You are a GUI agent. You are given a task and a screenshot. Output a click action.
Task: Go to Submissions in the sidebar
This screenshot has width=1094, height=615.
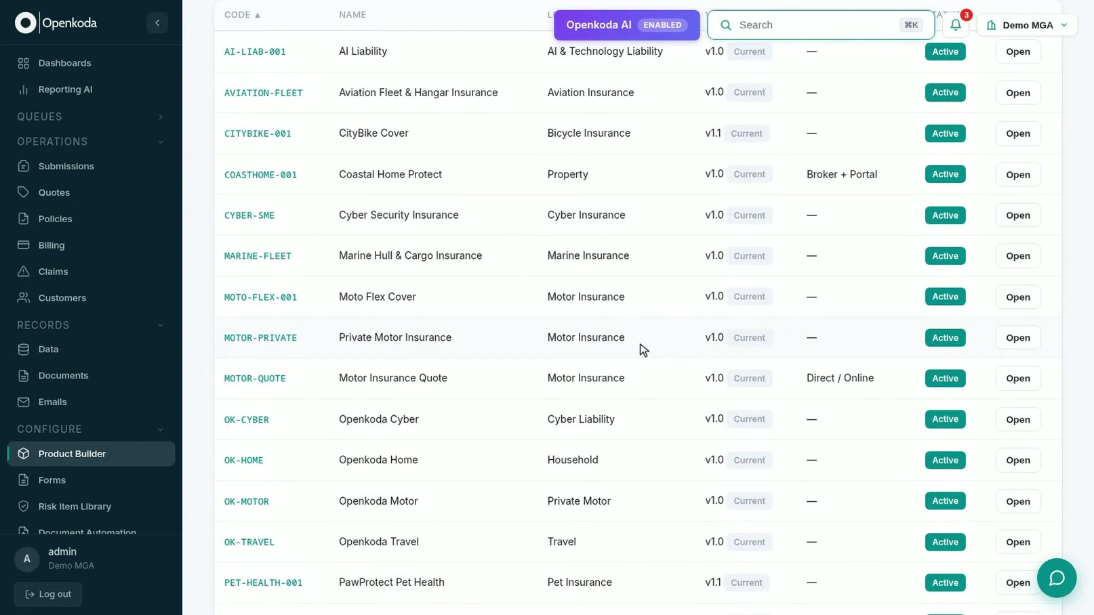click(x=91, y=166)
